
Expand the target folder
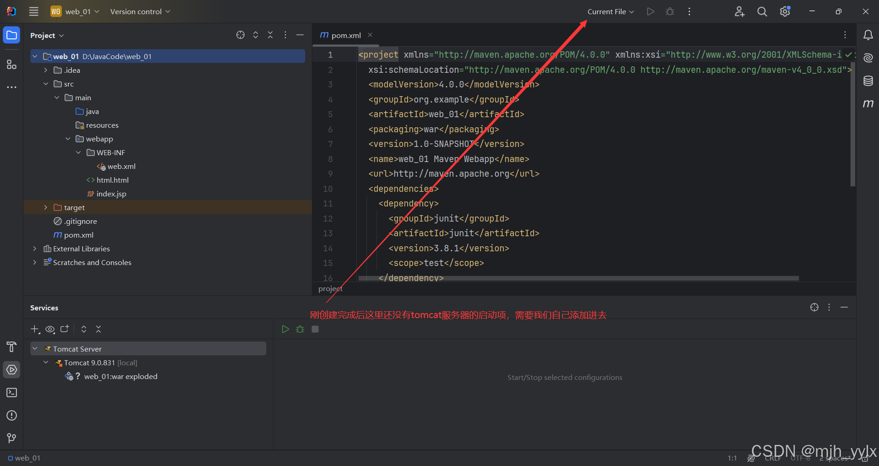coord(46,207)
